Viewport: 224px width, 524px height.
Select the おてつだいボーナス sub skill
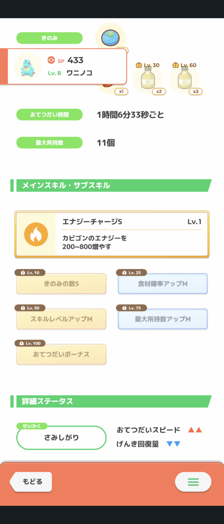pyautogui.click(x=61, y=354)
